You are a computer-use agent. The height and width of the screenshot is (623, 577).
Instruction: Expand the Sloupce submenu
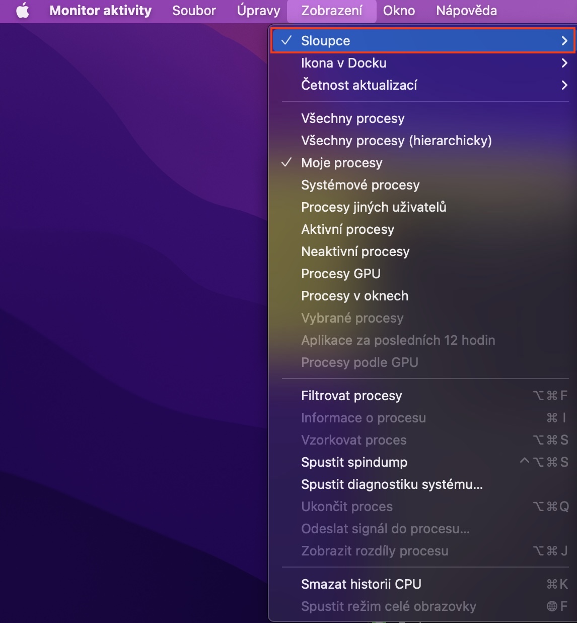423,41
